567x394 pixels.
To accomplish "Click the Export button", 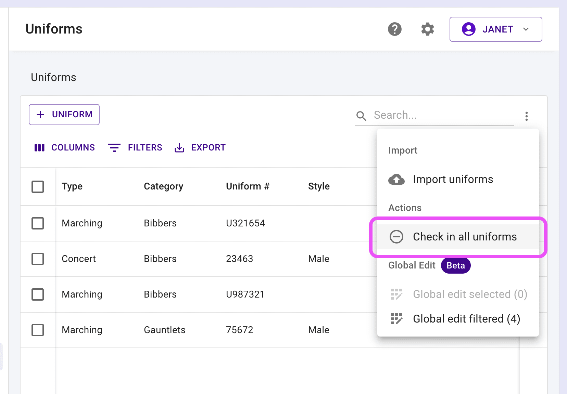I will point(200,147).
